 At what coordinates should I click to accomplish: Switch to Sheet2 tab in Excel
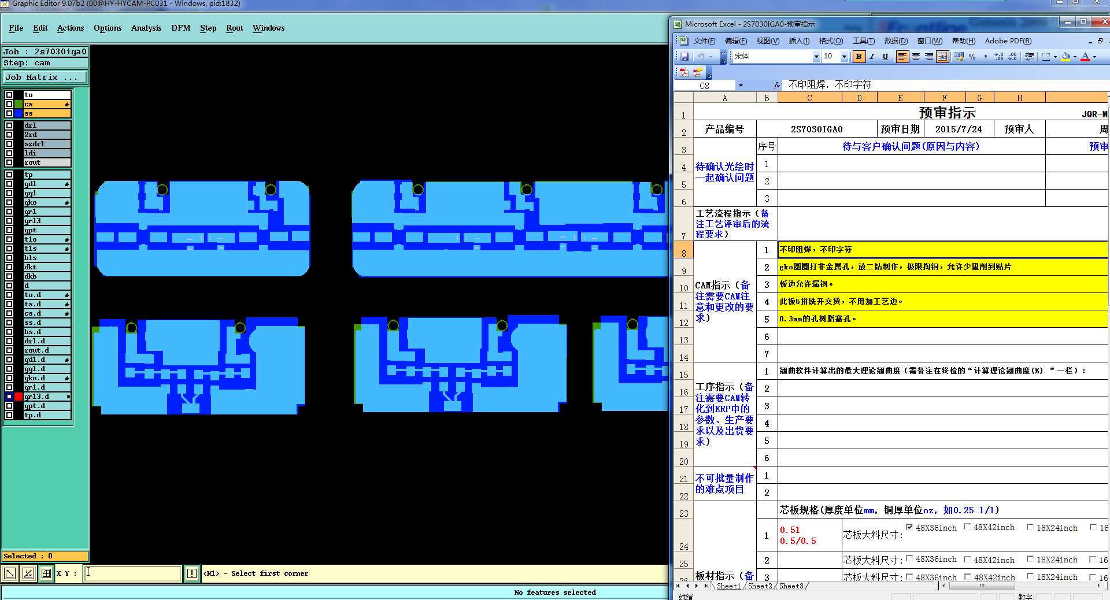pos(760,586)
